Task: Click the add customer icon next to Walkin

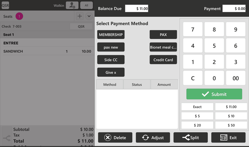Action: click(72, 5)
